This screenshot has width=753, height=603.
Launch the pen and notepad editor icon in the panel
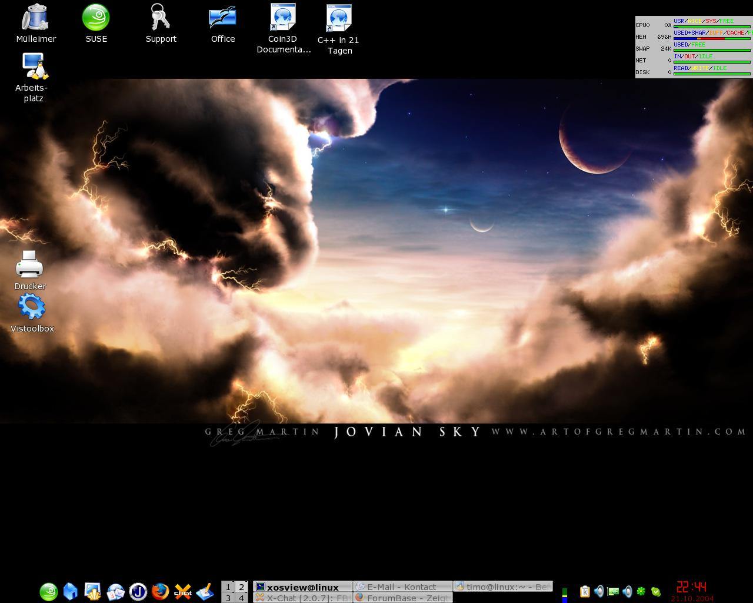coord(205,591)
